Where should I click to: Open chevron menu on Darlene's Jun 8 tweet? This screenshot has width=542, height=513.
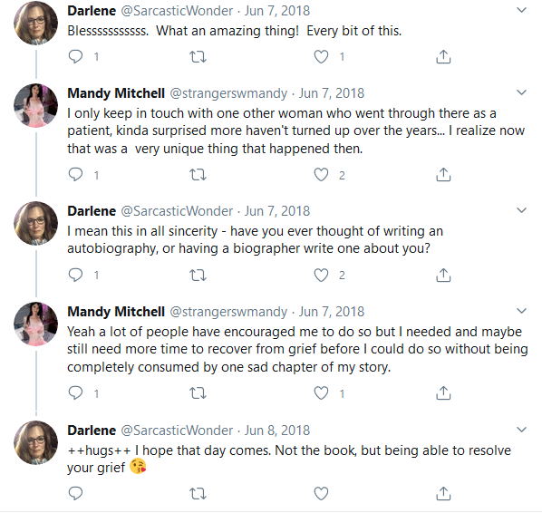coord(521,430)
